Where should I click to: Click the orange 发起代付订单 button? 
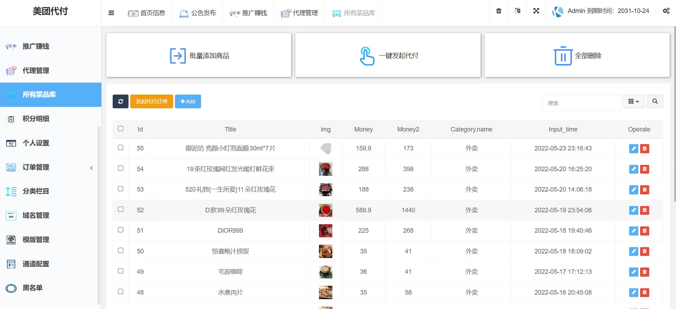point(152,101)
